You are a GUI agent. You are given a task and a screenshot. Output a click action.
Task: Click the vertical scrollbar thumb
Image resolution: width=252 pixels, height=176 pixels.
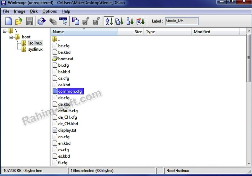[x=249, y=58]
